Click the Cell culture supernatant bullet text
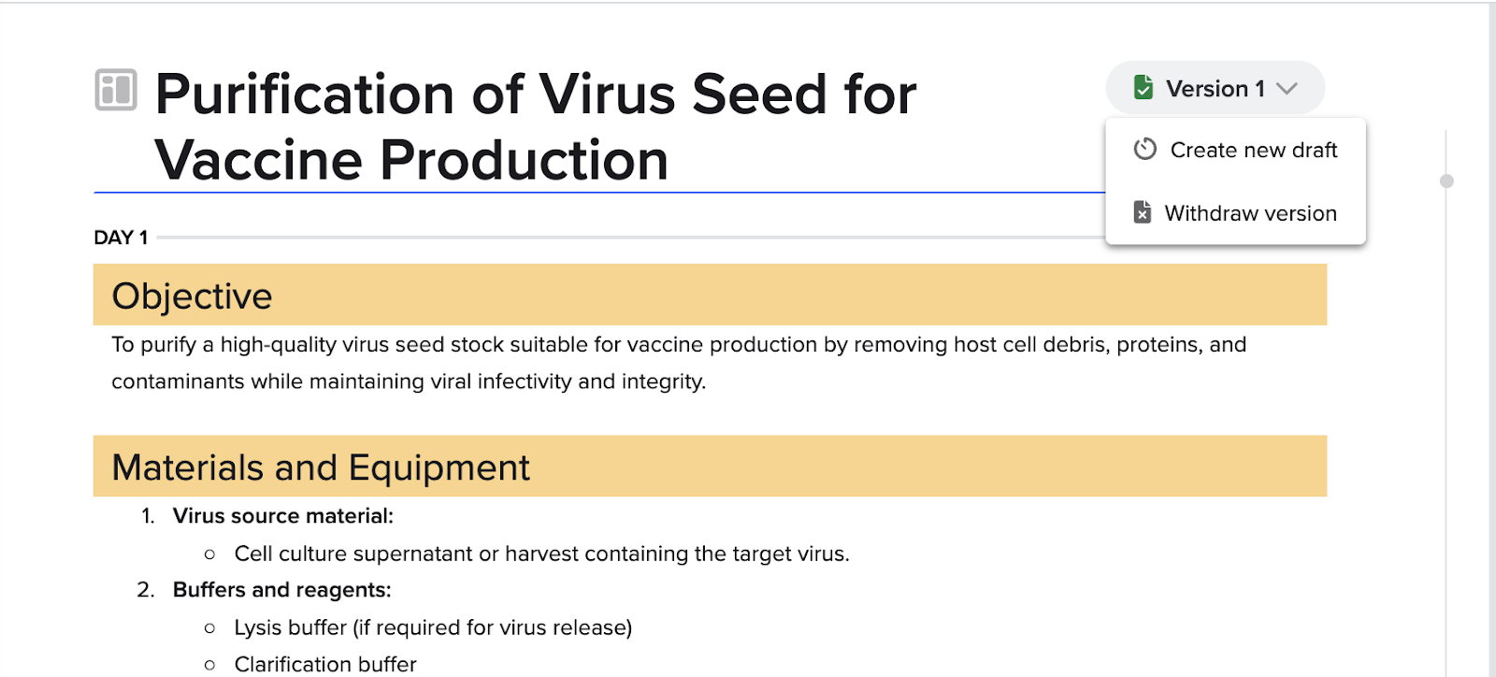Viewport: 1496px width, 677px height. coord(541,554)
